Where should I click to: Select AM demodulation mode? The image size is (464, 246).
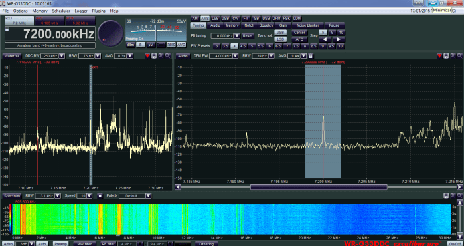pyautogui.click(x=194, y=19)
